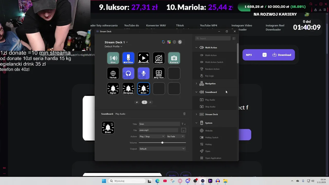The width and height of the screenshot is (329, 185).
Task: Toggle the actions list view icon
Action: [x=234, y=39]
